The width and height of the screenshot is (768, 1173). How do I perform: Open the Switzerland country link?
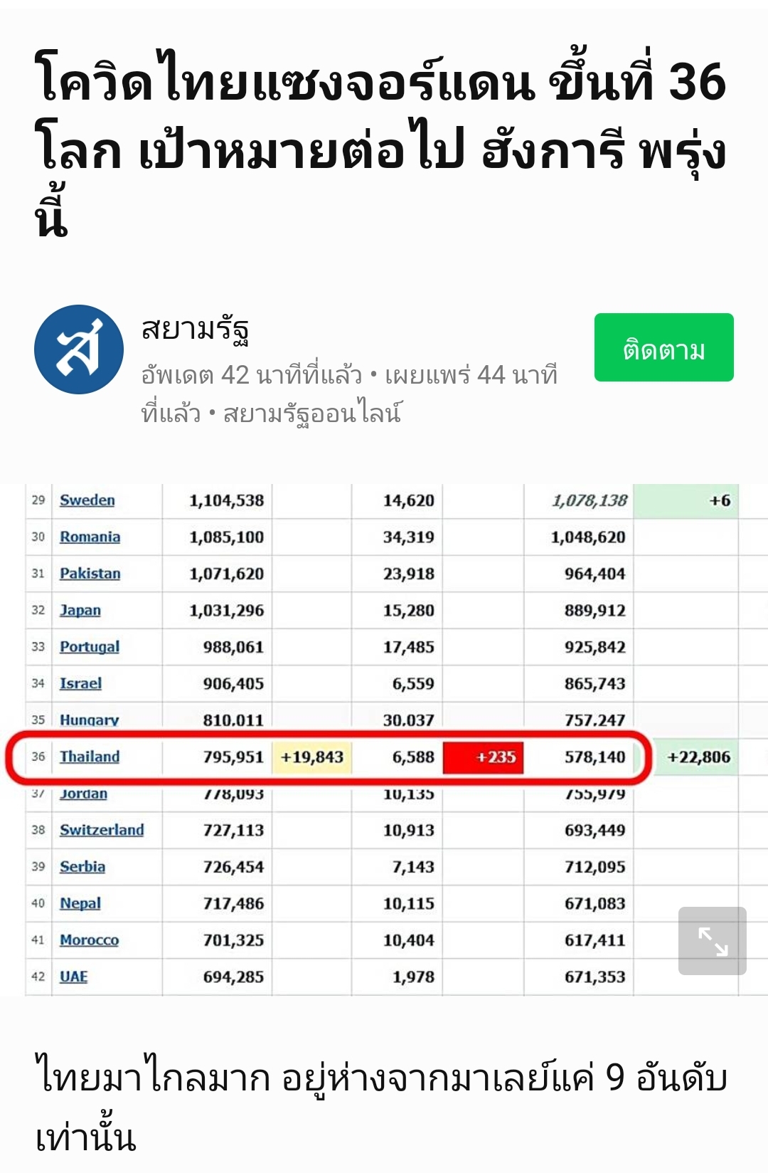pos(102,830)
